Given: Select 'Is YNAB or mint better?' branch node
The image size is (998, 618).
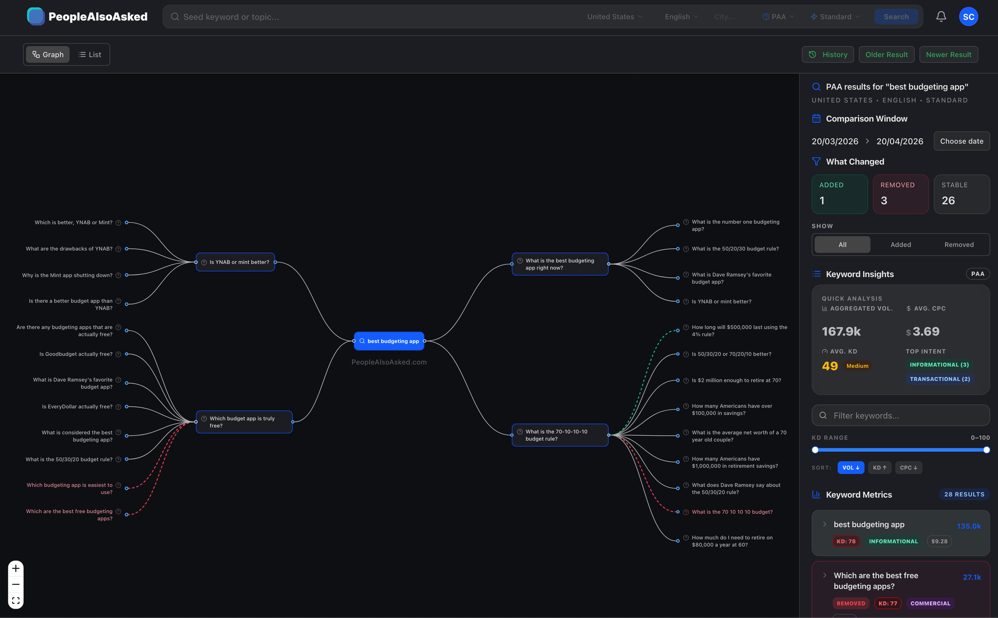Looking at the screenshot, I should pyautogui.click(x=235, y=262).
